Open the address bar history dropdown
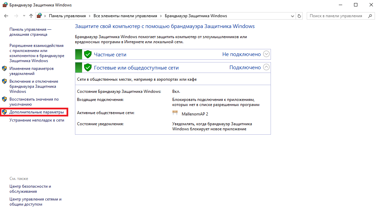Image resolution: width=378 pixels, height=213 pixels. coord(293,16)
